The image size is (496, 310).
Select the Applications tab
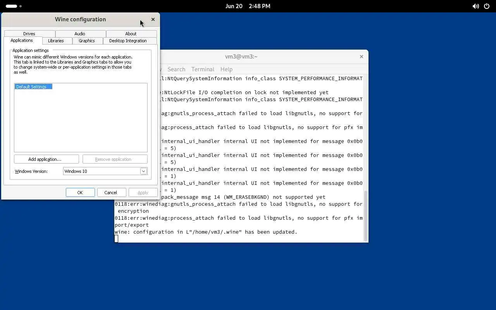pos(22,40)
